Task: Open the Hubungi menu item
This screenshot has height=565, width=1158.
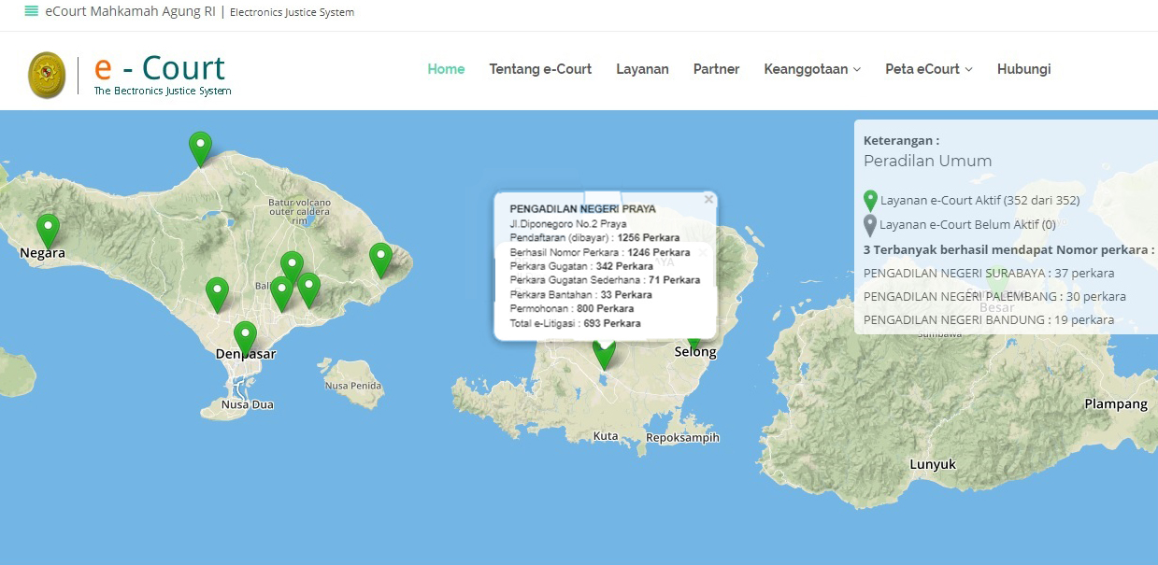Action: click(1023, 69)
